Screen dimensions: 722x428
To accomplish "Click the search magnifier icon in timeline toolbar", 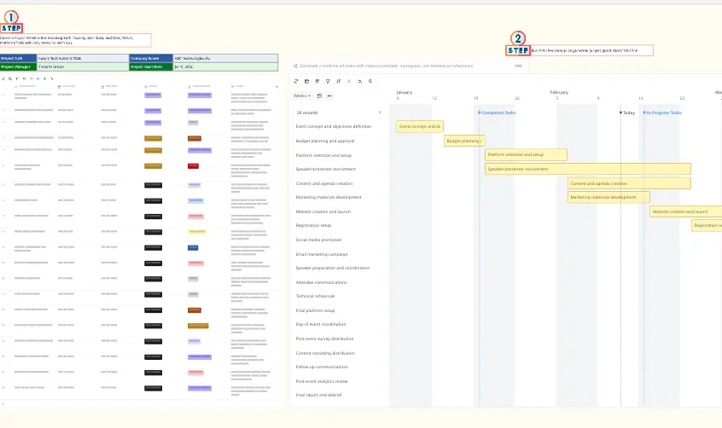I will pyautogui.click(x=370, y=81).
